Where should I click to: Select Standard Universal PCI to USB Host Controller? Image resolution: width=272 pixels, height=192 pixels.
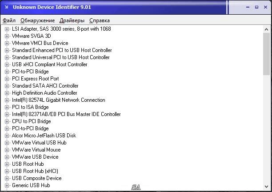(x=61, y=57)
